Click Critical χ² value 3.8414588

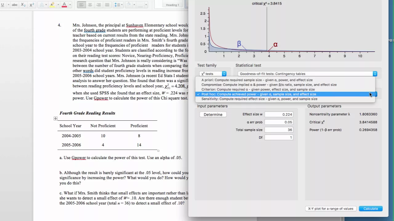click(x=368, y=122)
